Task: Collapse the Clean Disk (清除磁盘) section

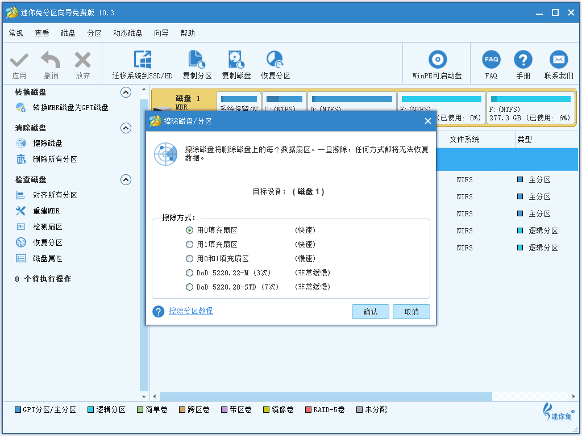Action: coord(126,128)
